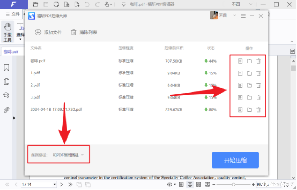Switch to the 咖啡.pdf document tab
297x190 pixels.
(x=11, y=52)
